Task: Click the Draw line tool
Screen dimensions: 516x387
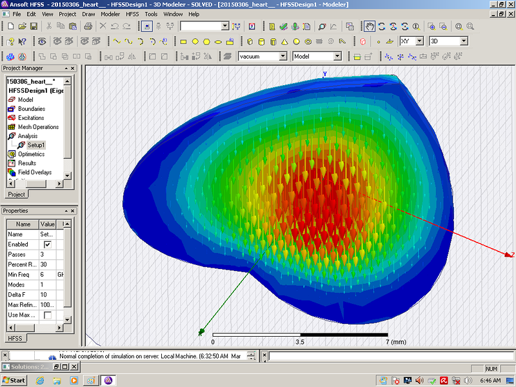Action: pos(117,41)
